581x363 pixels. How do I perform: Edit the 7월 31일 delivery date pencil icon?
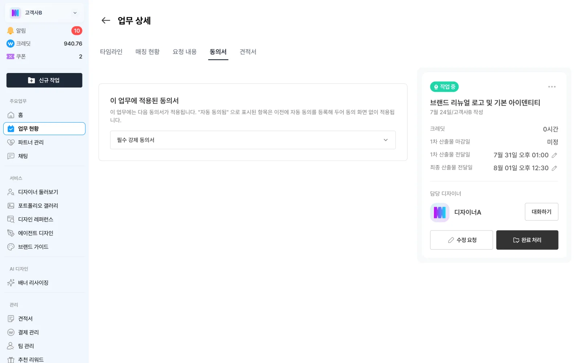tap(554, 155)
